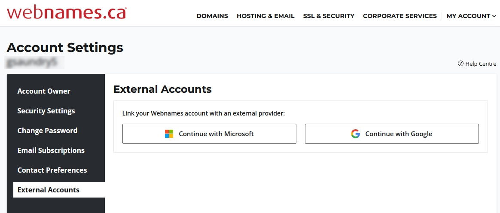Click the 'Link your Webnames account' text
Image resolution: width=500 pixels, height=213 pixels.
coord(204,113)
